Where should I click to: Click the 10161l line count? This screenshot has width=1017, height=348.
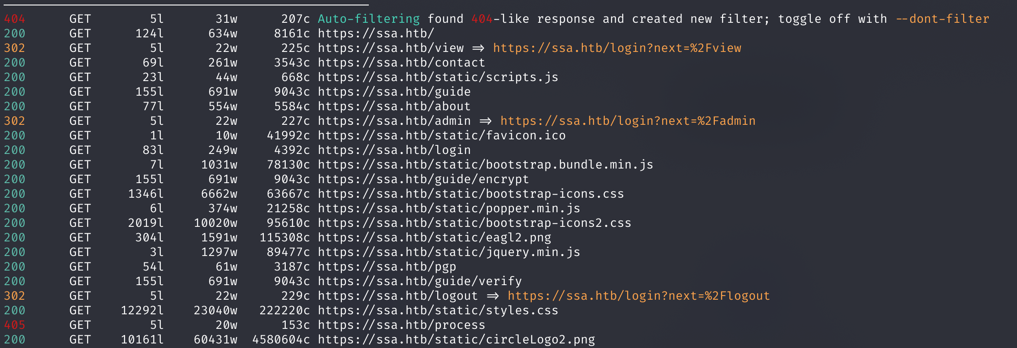(142, 340)
